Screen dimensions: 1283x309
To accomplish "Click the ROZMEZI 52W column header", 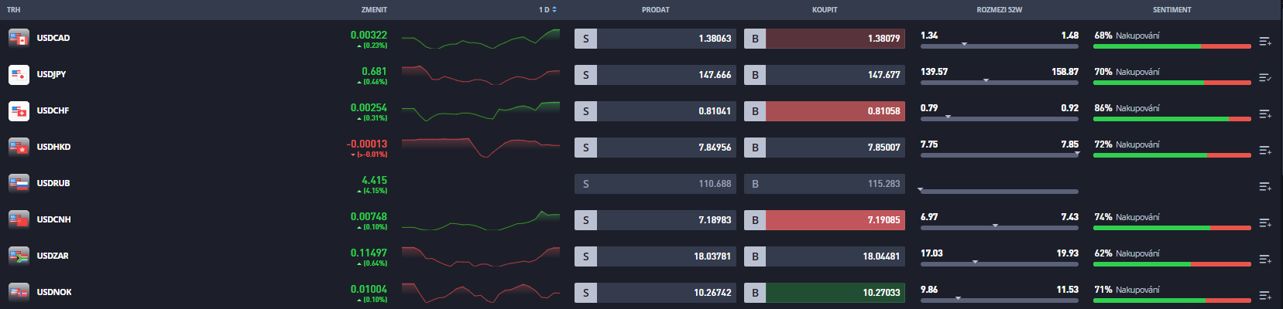I will [x=999, y=10].
